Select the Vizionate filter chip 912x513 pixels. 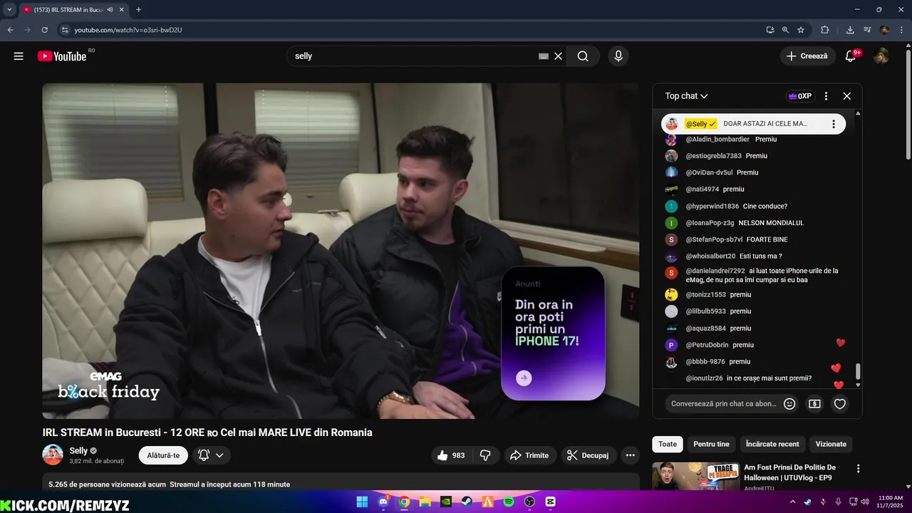click(x=831, y=444)
